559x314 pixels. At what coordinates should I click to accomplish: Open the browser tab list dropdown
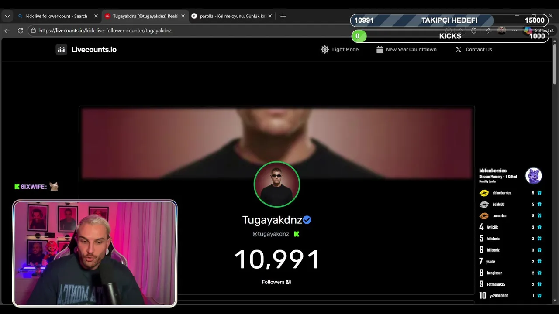[x=7, y=16]
